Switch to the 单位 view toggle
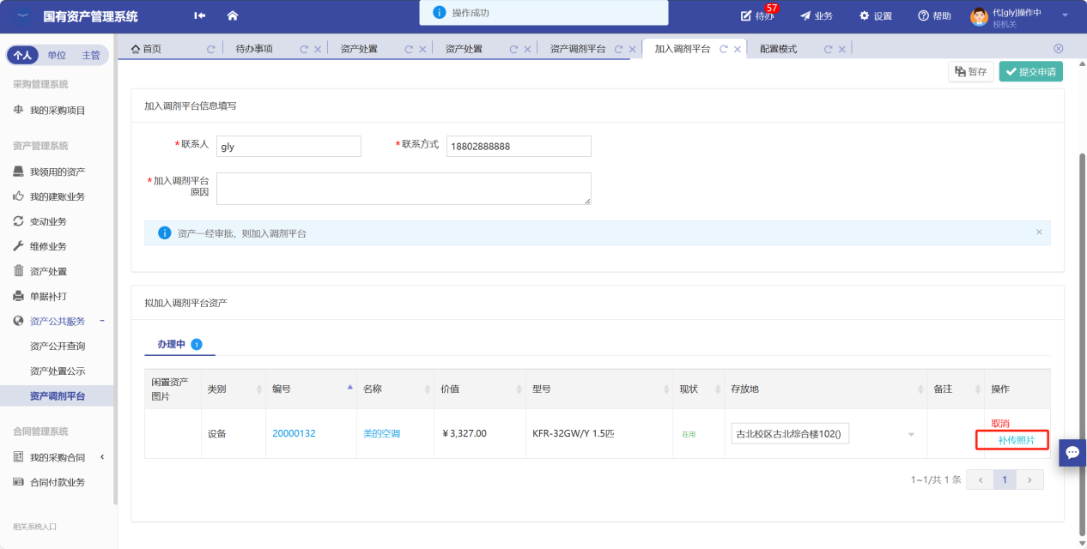Screen dimensions: 1087x549 pos(57,55)
